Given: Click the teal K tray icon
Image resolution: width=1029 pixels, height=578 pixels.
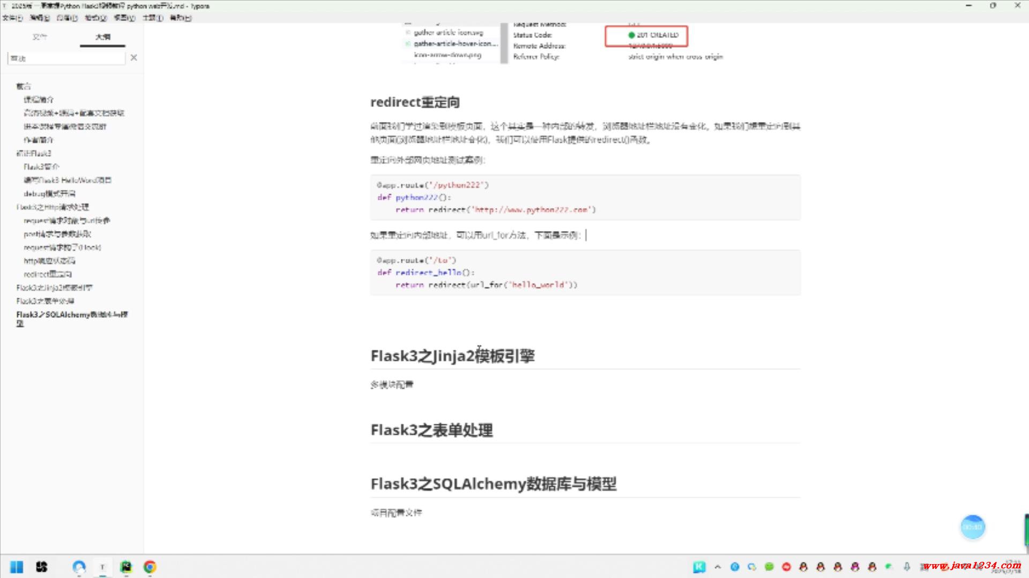Looking at the screenshot, I should coord(699,567).
